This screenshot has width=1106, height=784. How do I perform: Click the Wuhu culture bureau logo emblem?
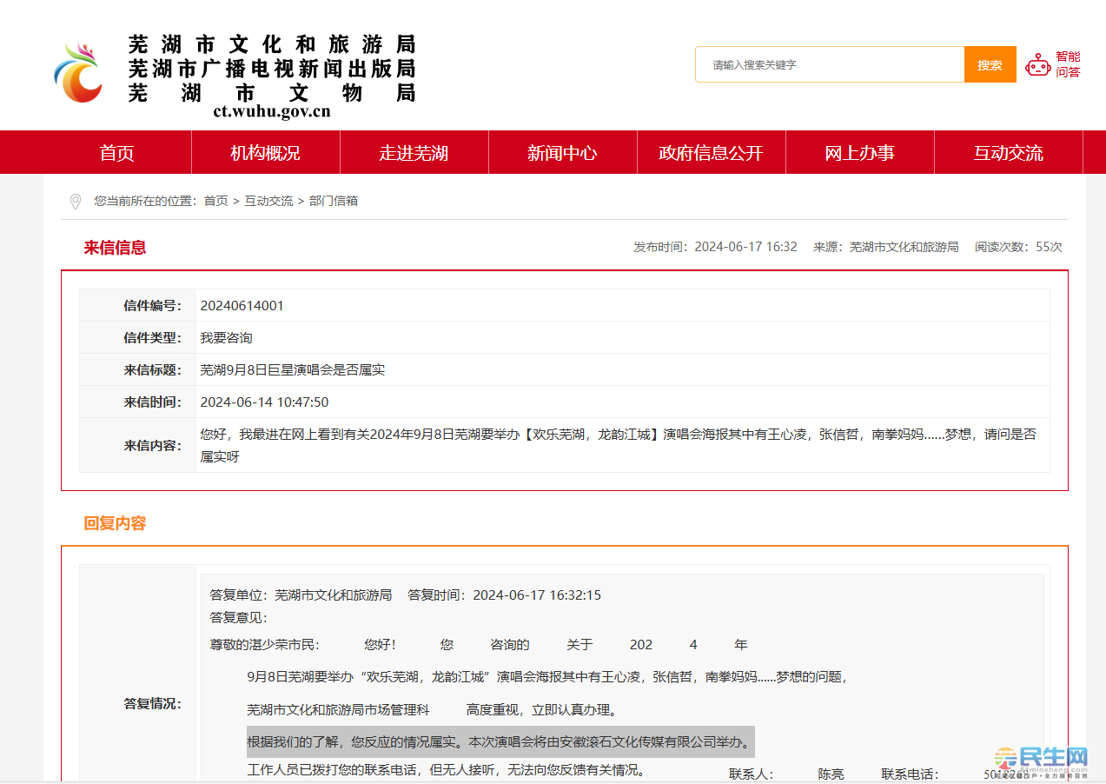point(78,72)
